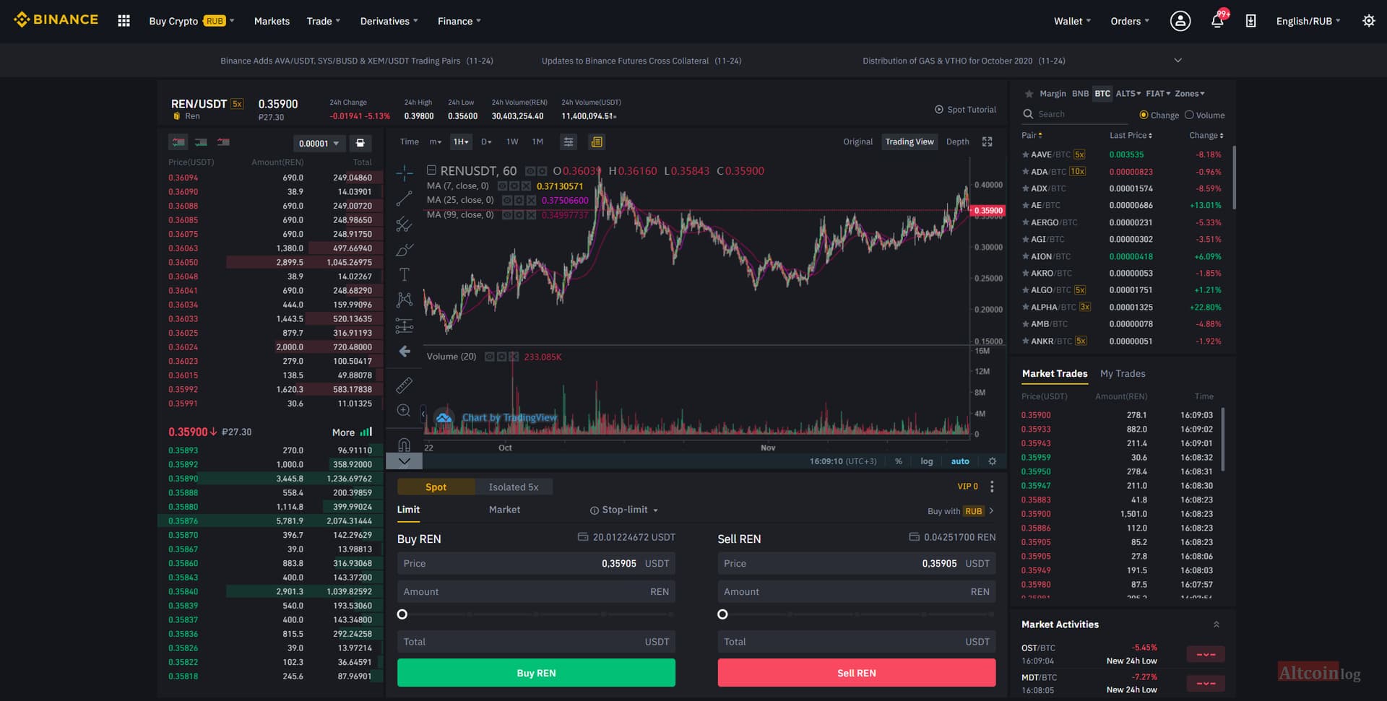This screenshot has height=701, width=1387.
Task: Select the chart measure ruler tool
Action: point(405,385)
